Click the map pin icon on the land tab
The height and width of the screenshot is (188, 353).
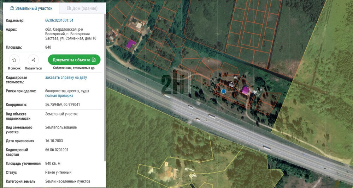tap(12, 8)
